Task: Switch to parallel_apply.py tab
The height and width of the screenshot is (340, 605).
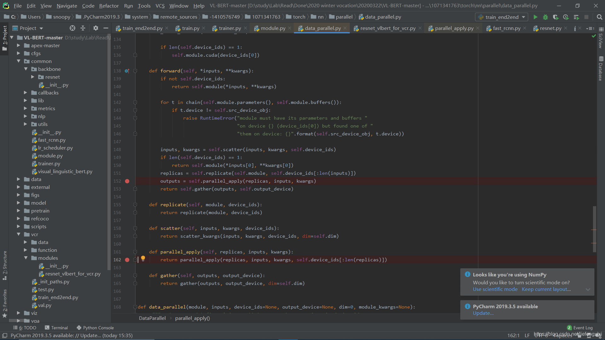Action: (x=454, y=28)
